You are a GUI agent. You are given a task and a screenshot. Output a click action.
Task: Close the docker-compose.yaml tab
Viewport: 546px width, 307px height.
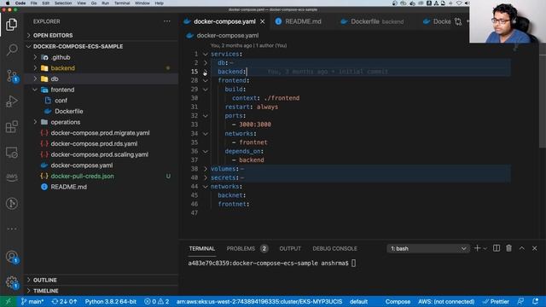[x=263, y=21]
